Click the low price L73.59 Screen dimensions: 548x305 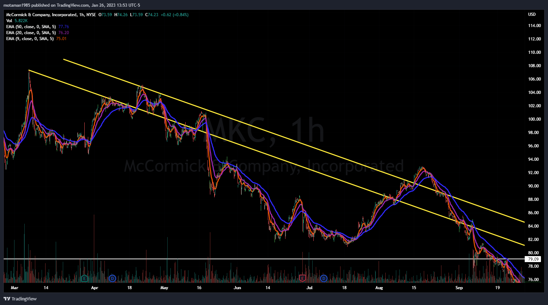coord(136,15)
